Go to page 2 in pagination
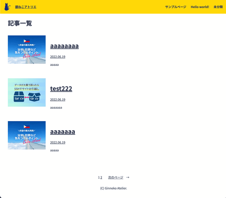Viewport: 226px width, 198px height. tap(101, 178)
